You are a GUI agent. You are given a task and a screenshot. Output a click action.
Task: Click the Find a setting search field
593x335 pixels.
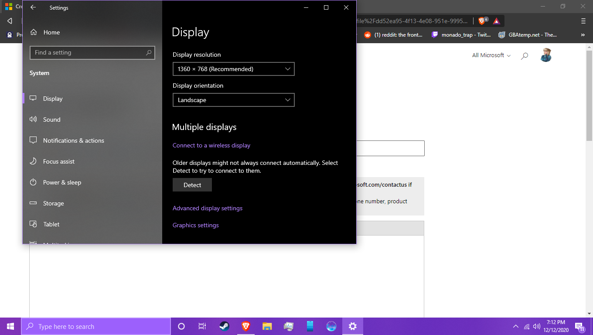coord(92,52)
